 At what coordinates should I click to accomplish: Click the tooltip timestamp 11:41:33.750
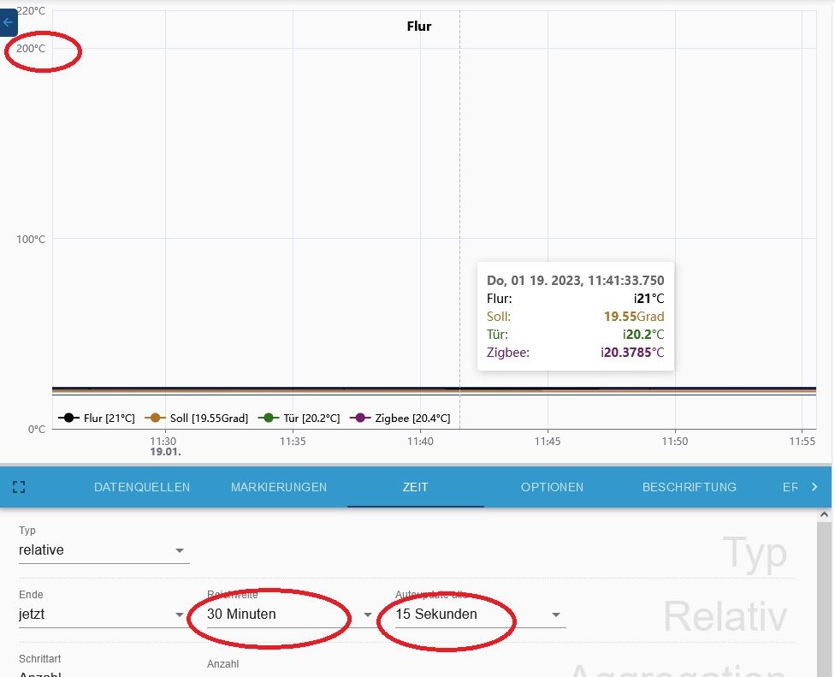point(625,280)
